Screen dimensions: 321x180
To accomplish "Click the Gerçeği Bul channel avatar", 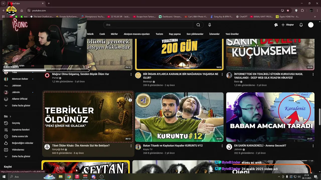I will 47,147.
